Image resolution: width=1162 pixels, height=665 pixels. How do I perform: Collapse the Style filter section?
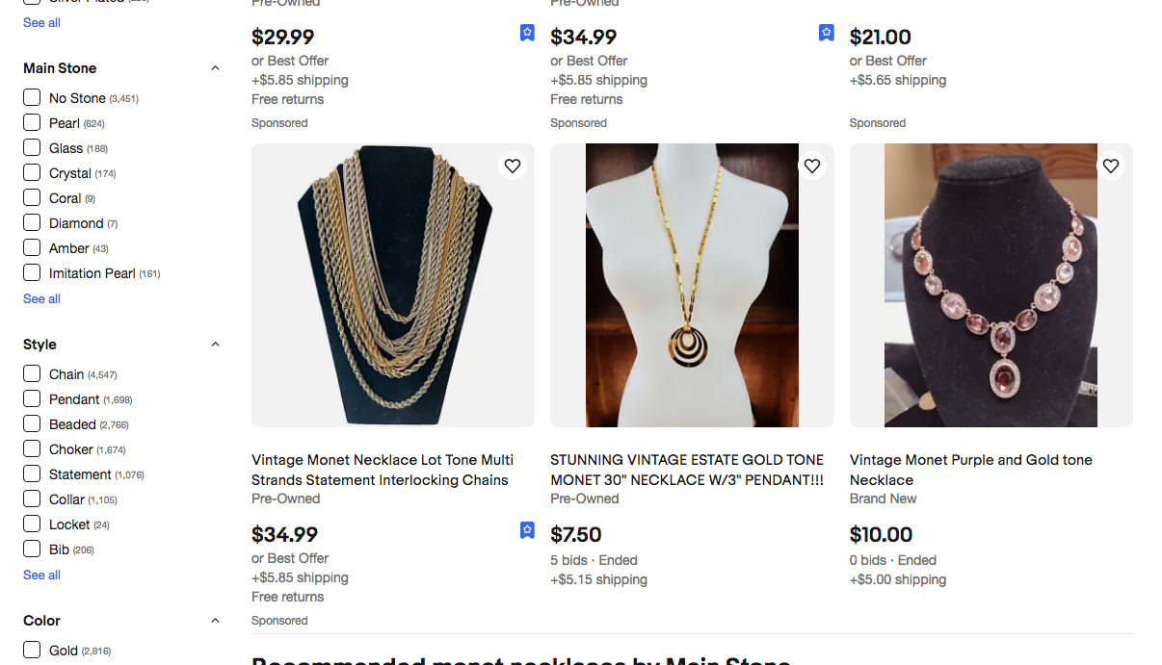pyautogui.click(x=215, y=345)
